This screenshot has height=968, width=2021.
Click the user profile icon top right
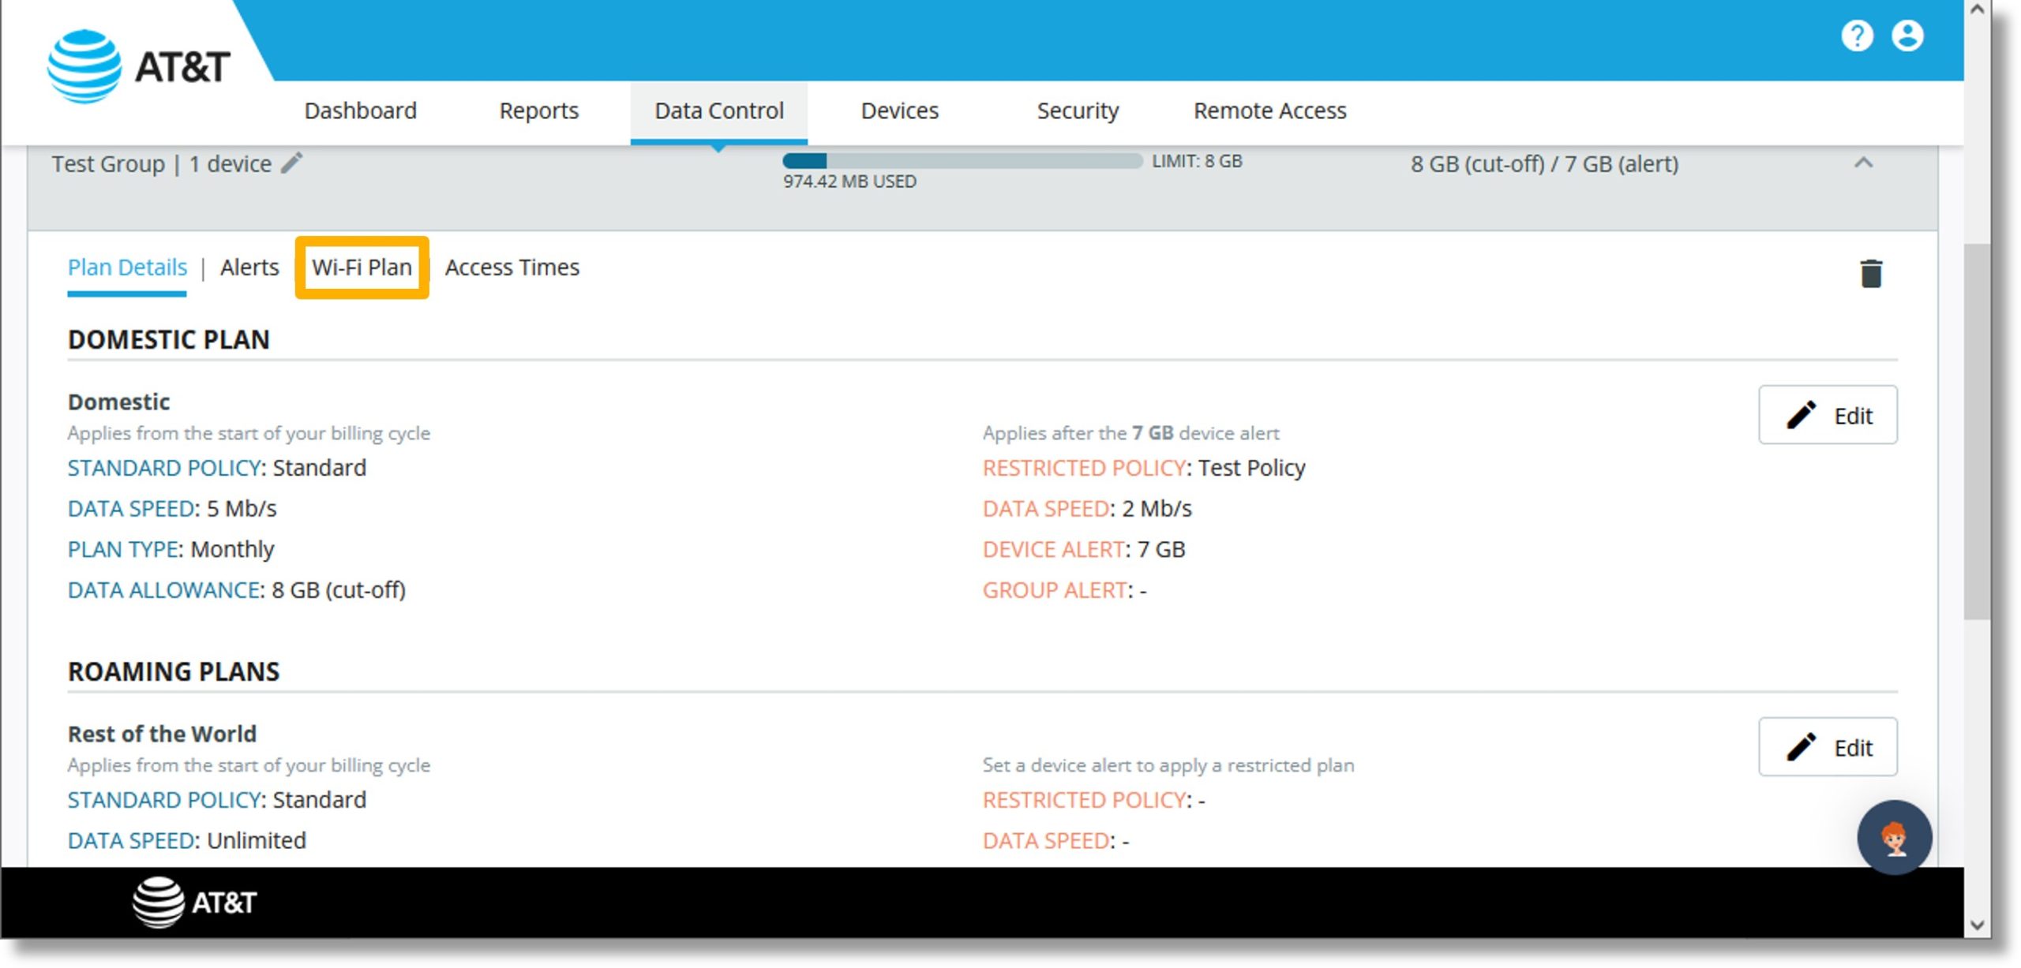pyautogui.click(x=1911, y=33)
